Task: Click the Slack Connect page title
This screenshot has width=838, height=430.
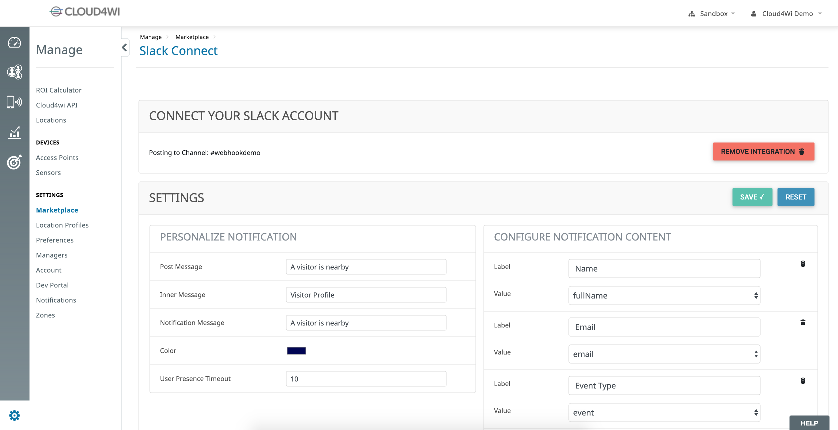Action: pyautogui.click(x=178, y=51)
